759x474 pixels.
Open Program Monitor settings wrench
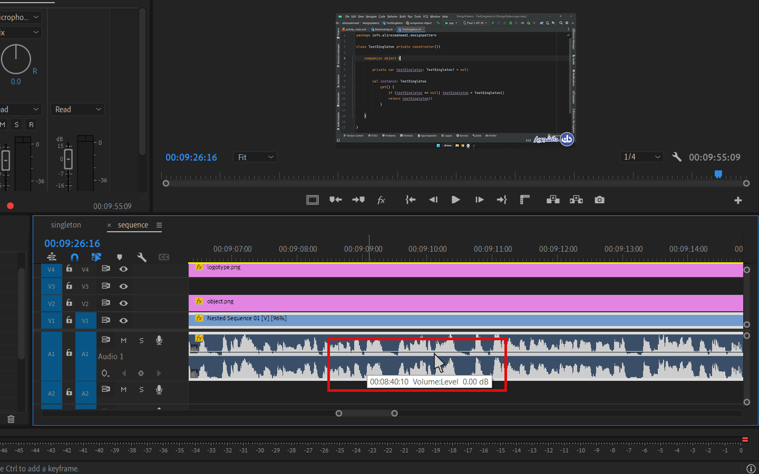[677, 157]
